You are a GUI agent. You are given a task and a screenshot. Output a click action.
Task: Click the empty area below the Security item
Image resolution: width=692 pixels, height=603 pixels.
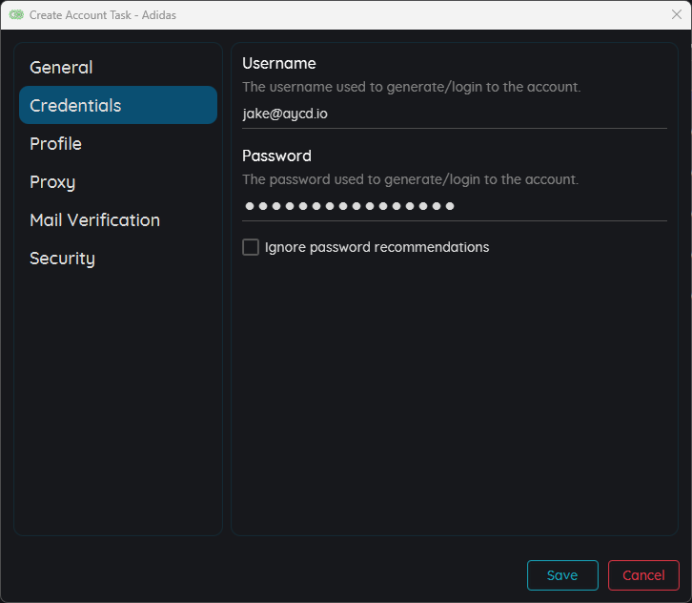pos(117,401)
